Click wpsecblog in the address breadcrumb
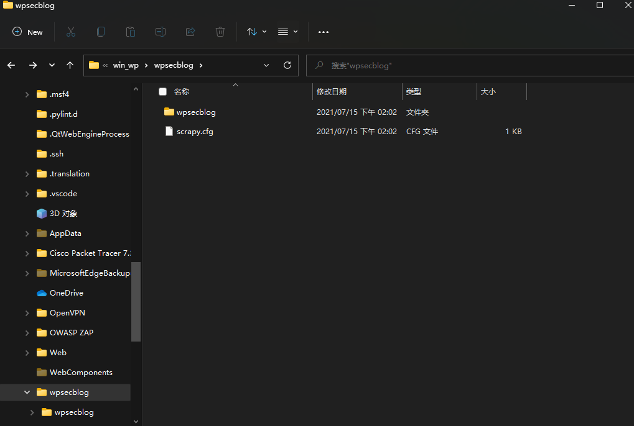634x426 pixels. [x=174, y=65]
